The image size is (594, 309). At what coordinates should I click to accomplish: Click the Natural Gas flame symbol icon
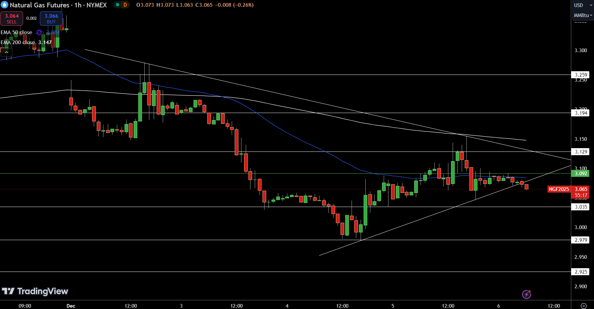tap(4, 5)
